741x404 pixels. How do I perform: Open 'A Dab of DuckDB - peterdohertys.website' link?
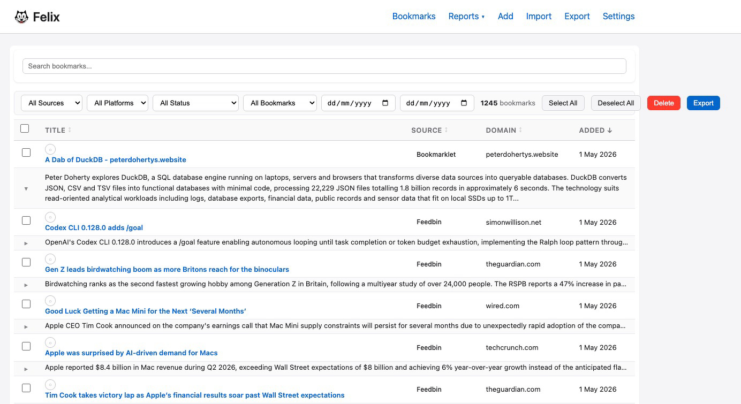pos(116,159)
